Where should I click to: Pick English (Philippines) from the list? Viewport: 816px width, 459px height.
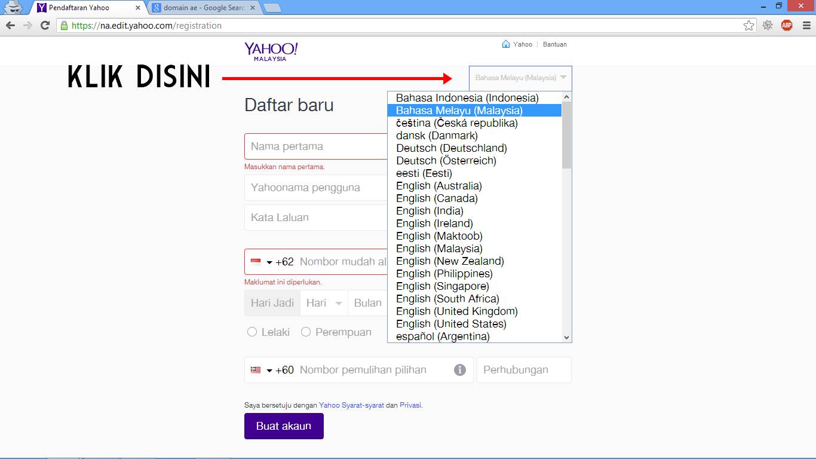point(475,274)
